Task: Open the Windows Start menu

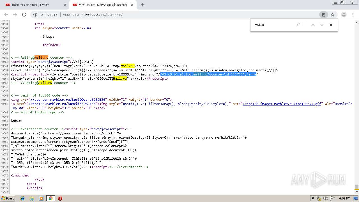Action: 8,198
